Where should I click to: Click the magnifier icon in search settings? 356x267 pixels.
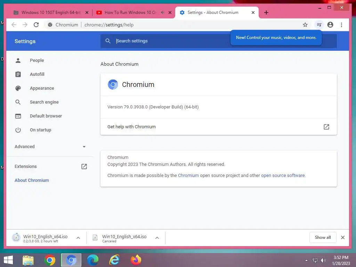[108, 41]
